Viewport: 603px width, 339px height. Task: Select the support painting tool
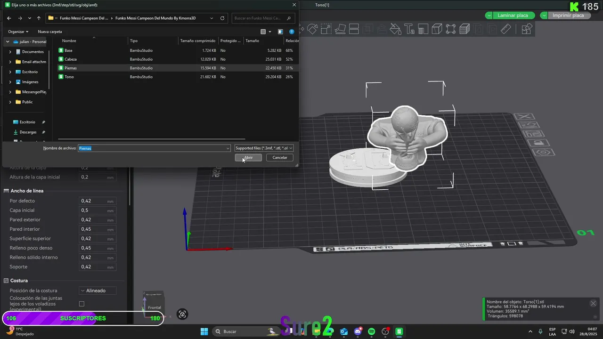423,29
